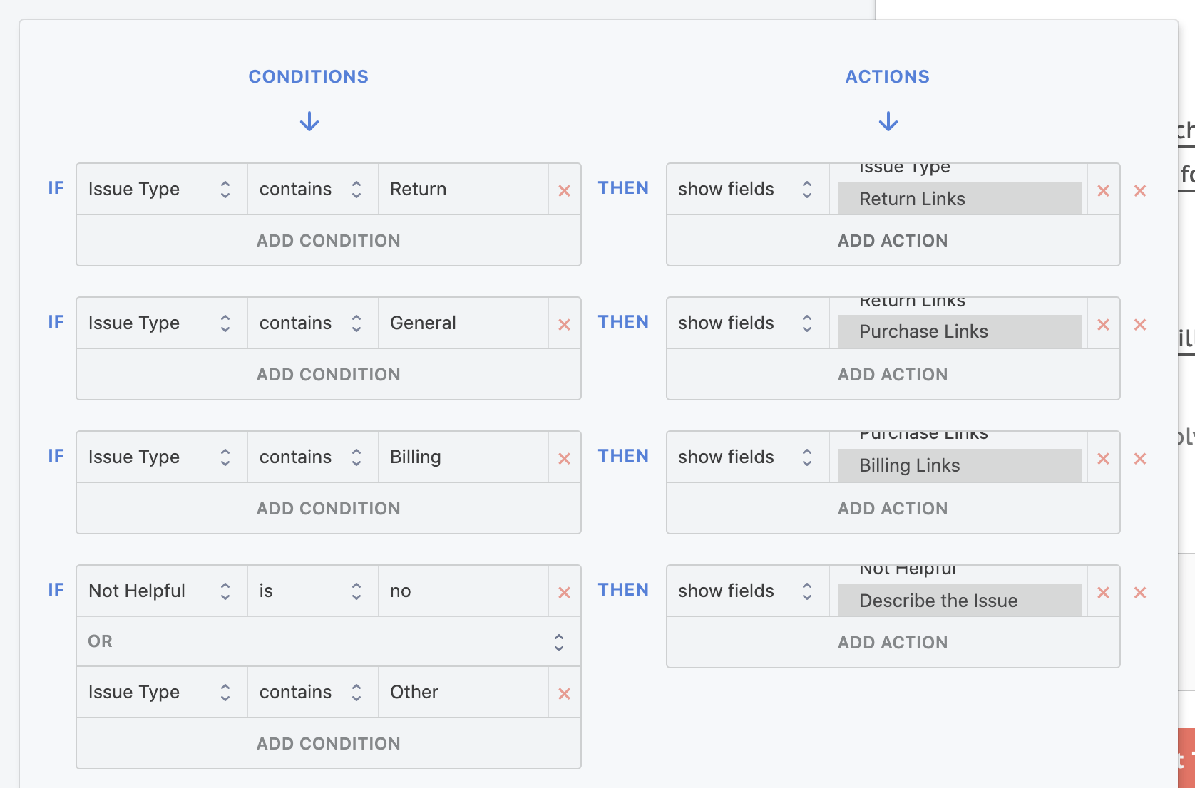Screen dimensions: 1195x788
Task: Delete the 'Return Links' show fields action
Action: pyautogui.click(x=1102, y=191)
